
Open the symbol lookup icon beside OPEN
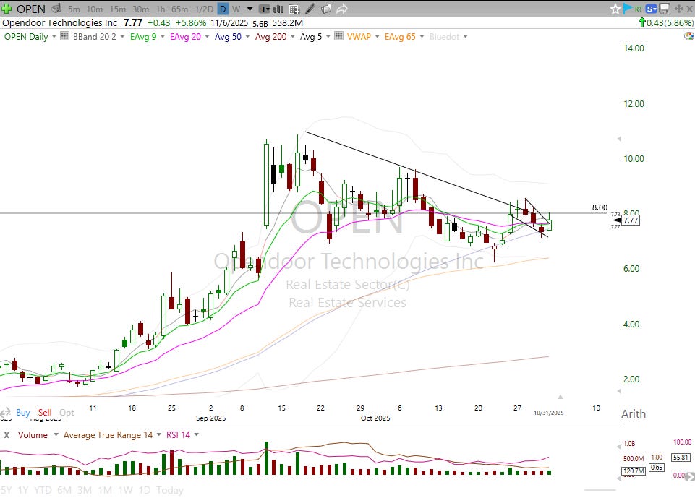tap(56, 9)
